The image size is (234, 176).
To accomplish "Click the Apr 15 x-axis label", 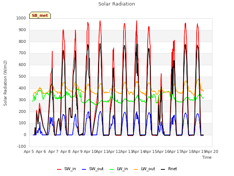I will [x=151, y=151].
